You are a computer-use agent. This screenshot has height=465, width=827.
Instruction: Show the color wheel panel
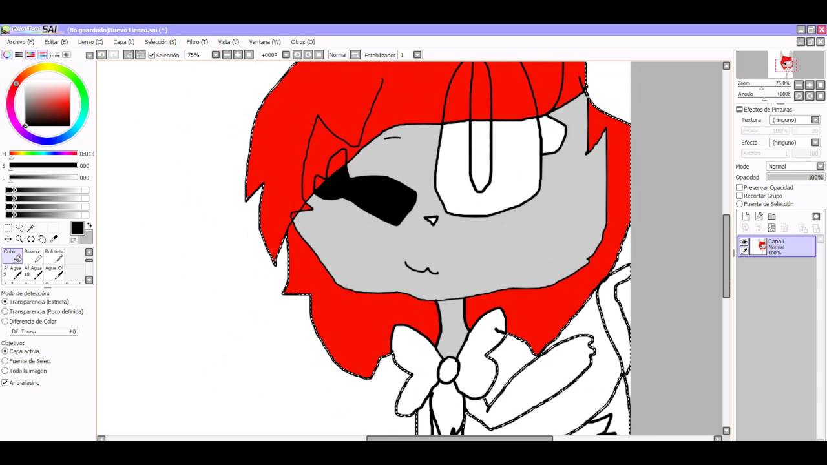pyautogui.click(x=7, y=55)
